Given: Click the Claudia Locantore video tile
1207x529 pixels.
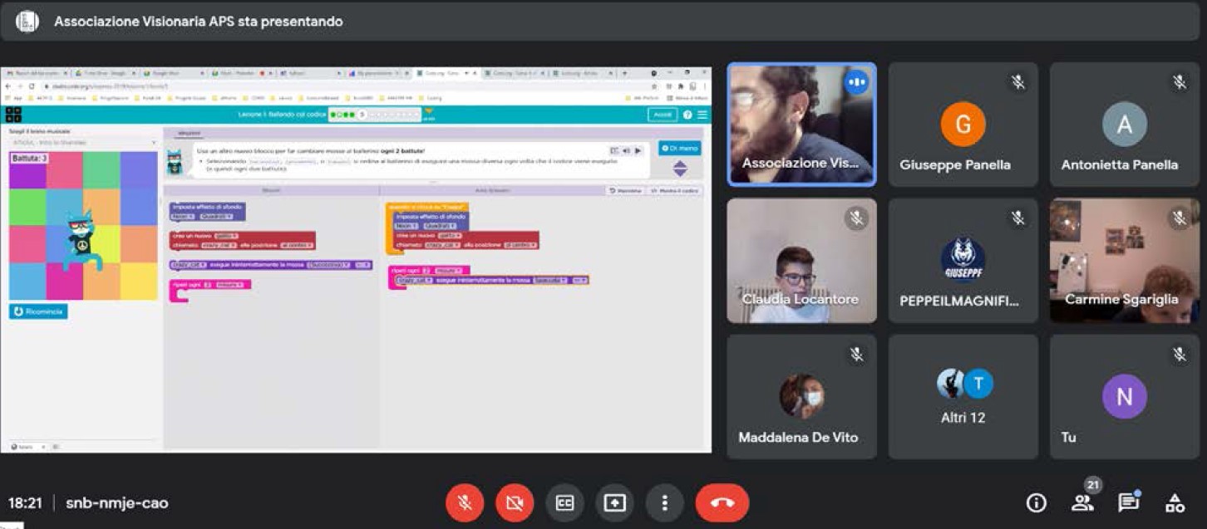Looking at the screenshot, I should pyautogui.click(x=801, y=261).
